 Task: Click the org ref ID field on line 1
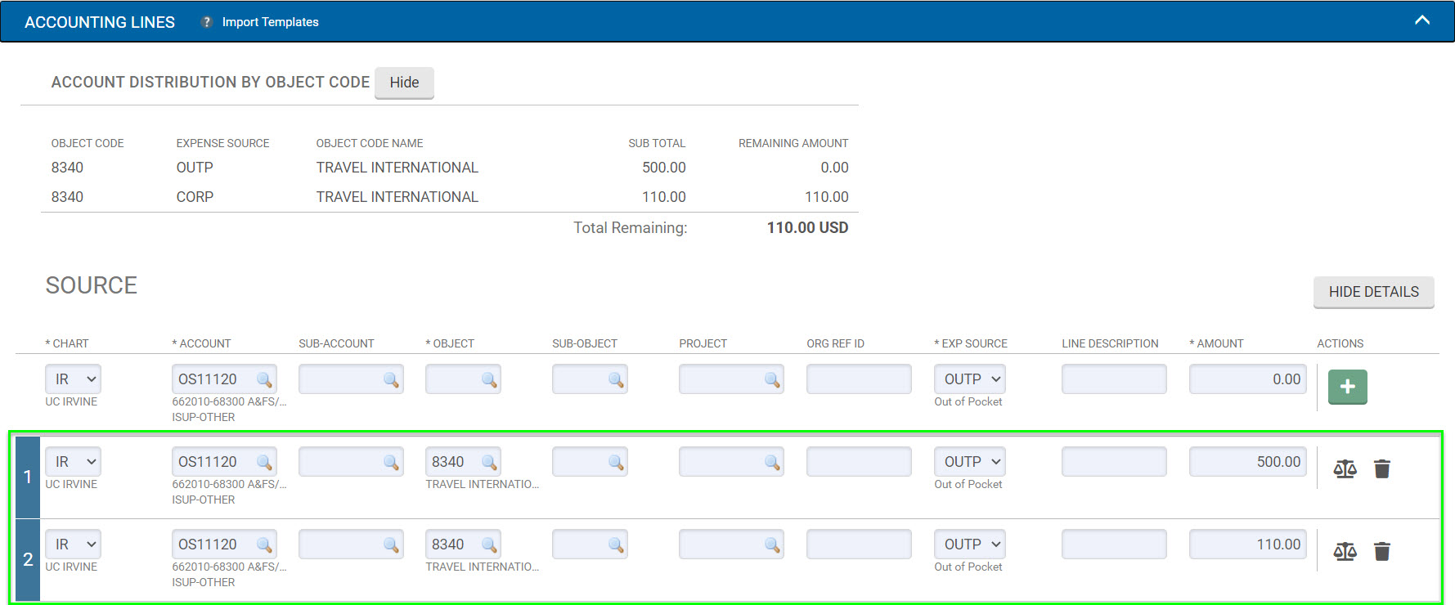point(859,462)
